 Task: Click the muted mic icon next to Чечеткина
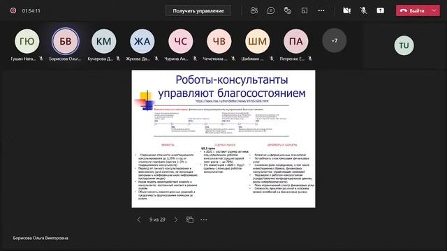pyautogui.click(x=233, y=59)
